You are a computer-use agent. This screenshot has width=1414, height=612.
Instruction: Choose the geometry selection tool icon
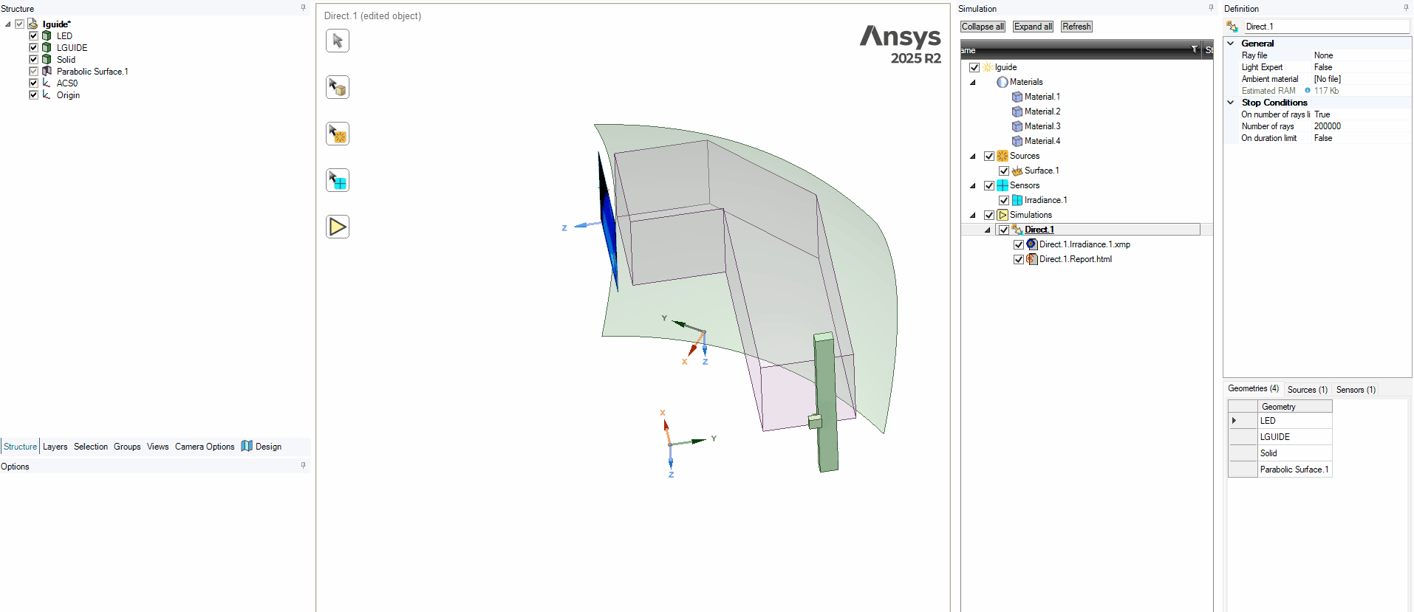(x=338, y=87)
